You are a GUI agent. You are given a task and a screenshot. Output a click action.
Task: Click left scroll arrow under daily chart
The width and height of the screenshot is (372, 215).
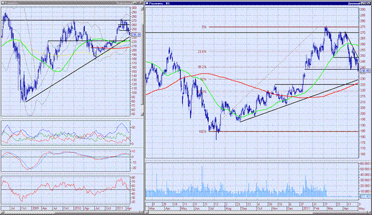147,212
